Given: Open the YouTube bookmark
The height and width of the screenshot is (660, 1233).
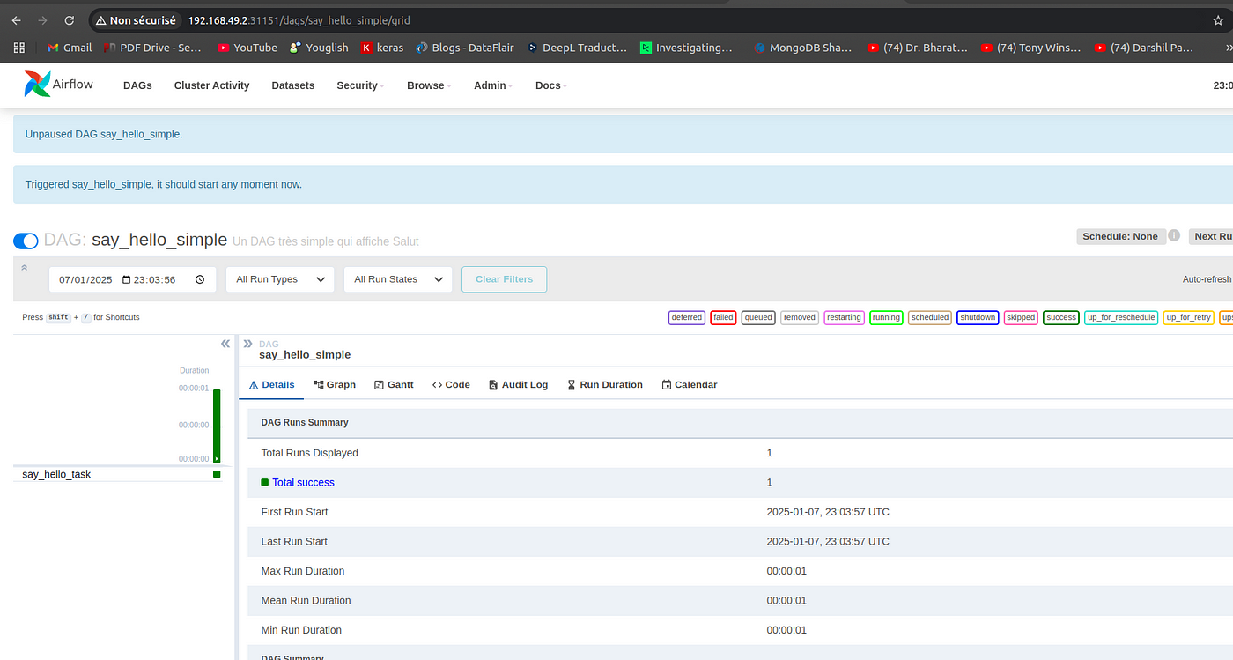Looking at the screenshot, I should 247,48.
